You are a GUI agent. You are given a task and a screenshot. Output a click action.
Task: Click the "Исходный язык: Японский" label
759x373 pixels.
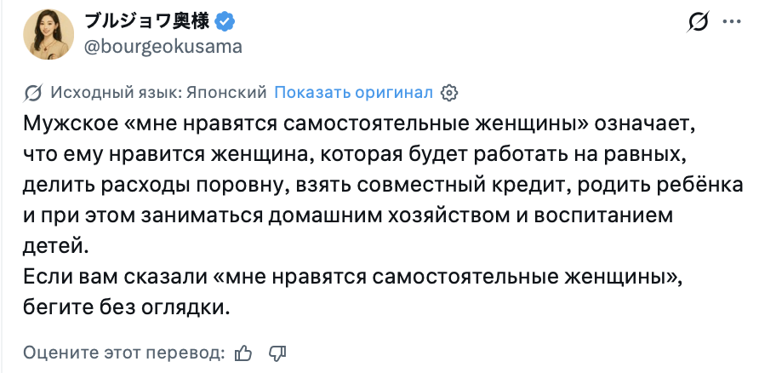pyautogui.click(x=159, y=92)
